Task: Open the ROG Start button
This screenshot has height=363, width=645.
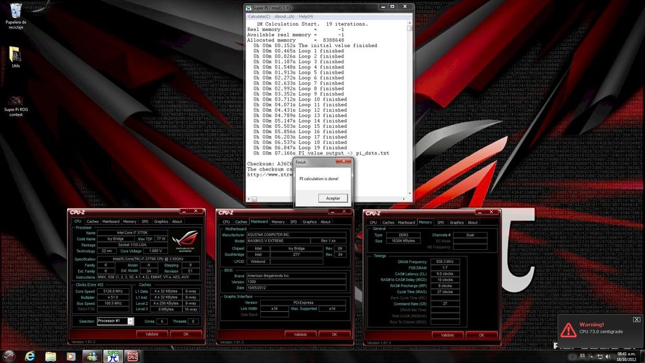Action: [9, 356]
